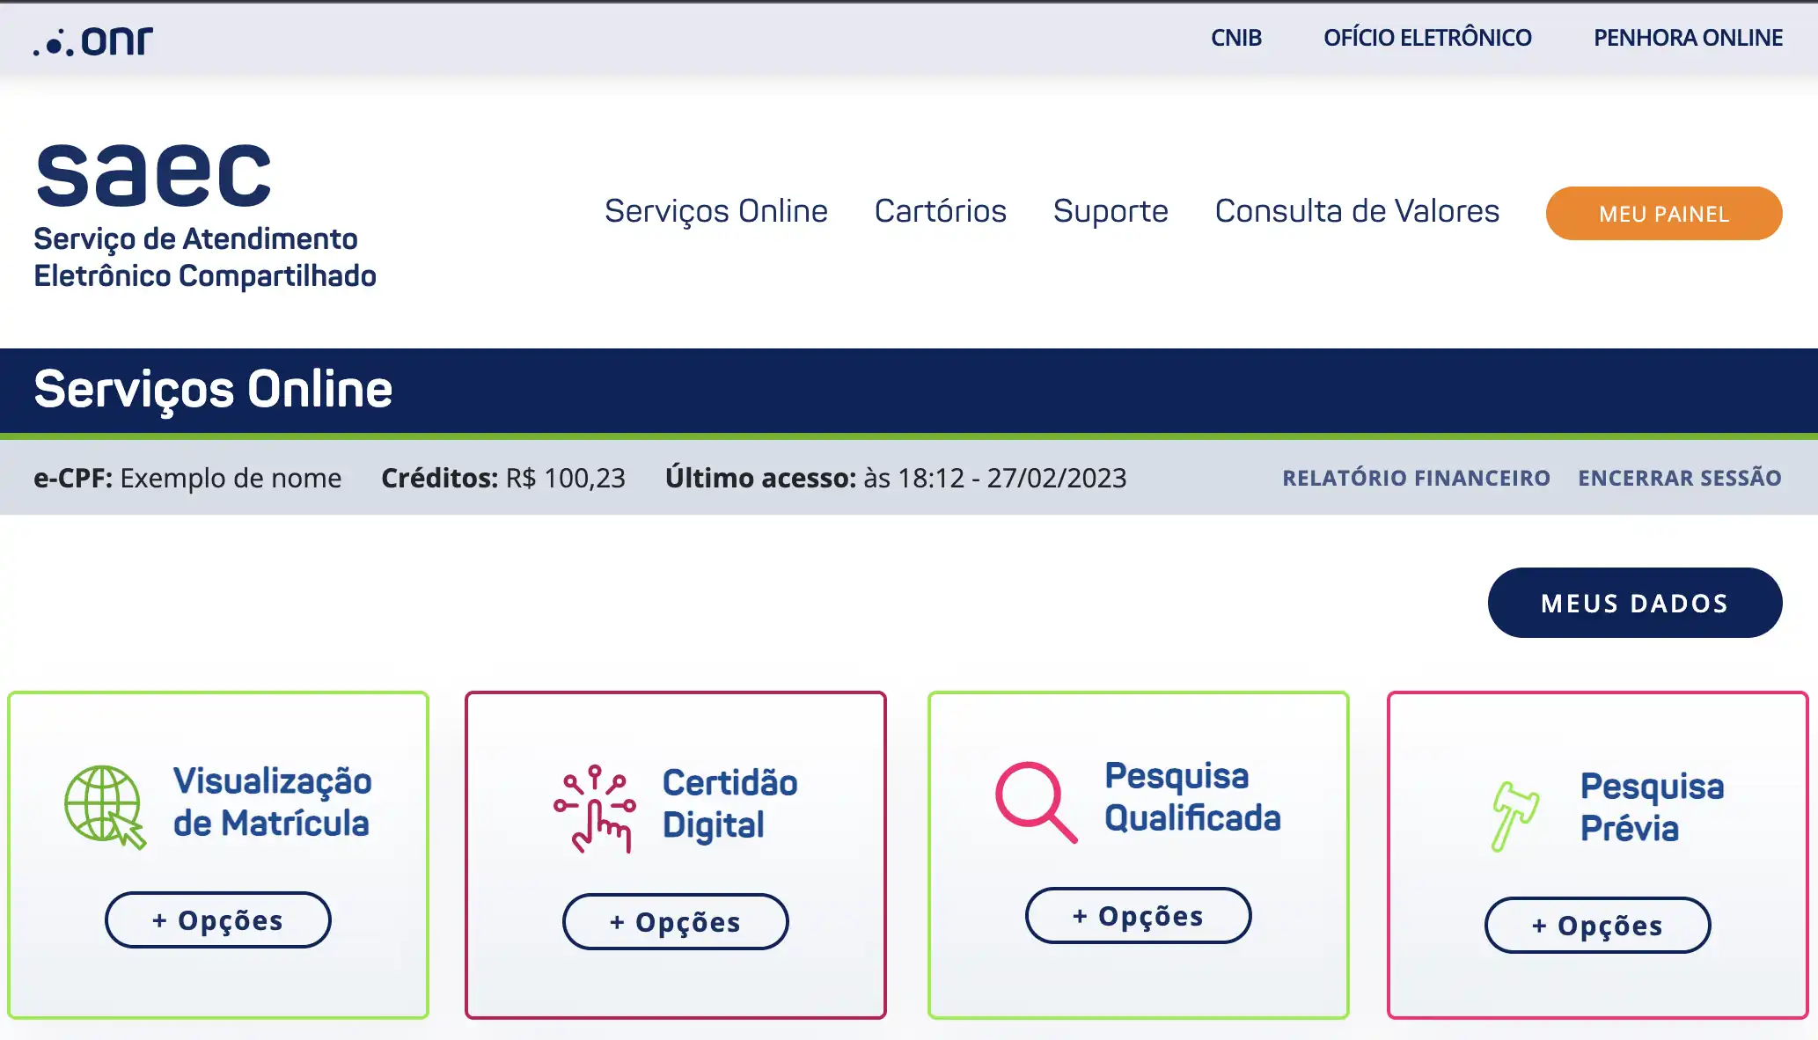The height and width of the screenshot is (1040, 1818).
Task: Expand options under Certidão Digital
Action: coord(675,922)
